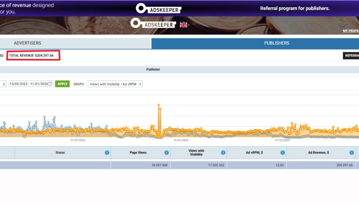Open the MY PROFILE link
The height and width of the screenshot is (205, 359).
tap(351, 31)
